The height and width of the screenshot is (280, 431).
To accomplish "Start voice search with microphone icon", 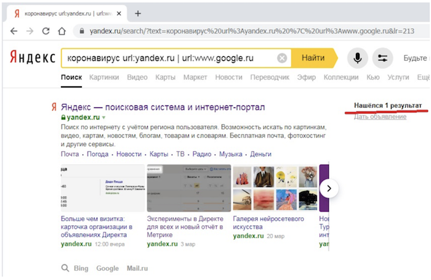I will pyautogui.click(x=357, y=58).
